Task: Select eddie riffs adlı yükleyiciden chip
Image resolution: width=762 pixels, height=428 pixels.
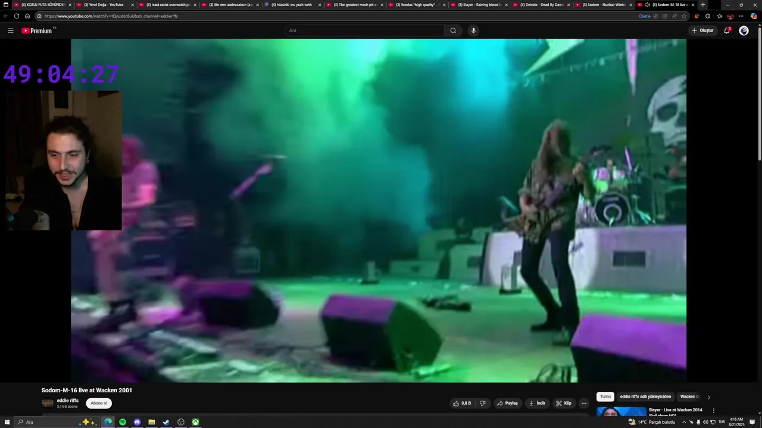Action: tap(645, 396)
